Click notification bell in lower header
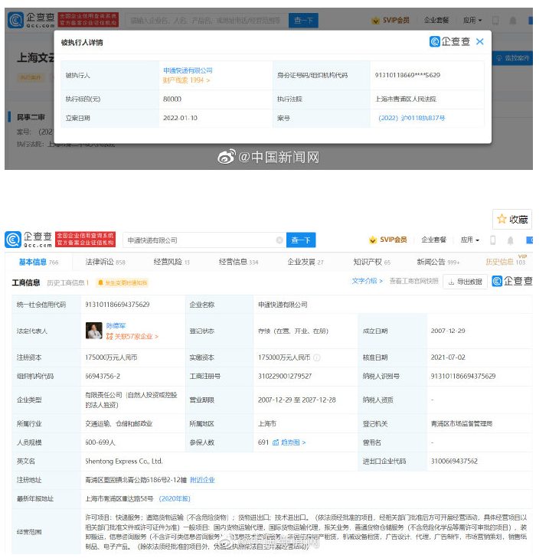The height and width of the screenshot is (558, 549). point(510,240)
